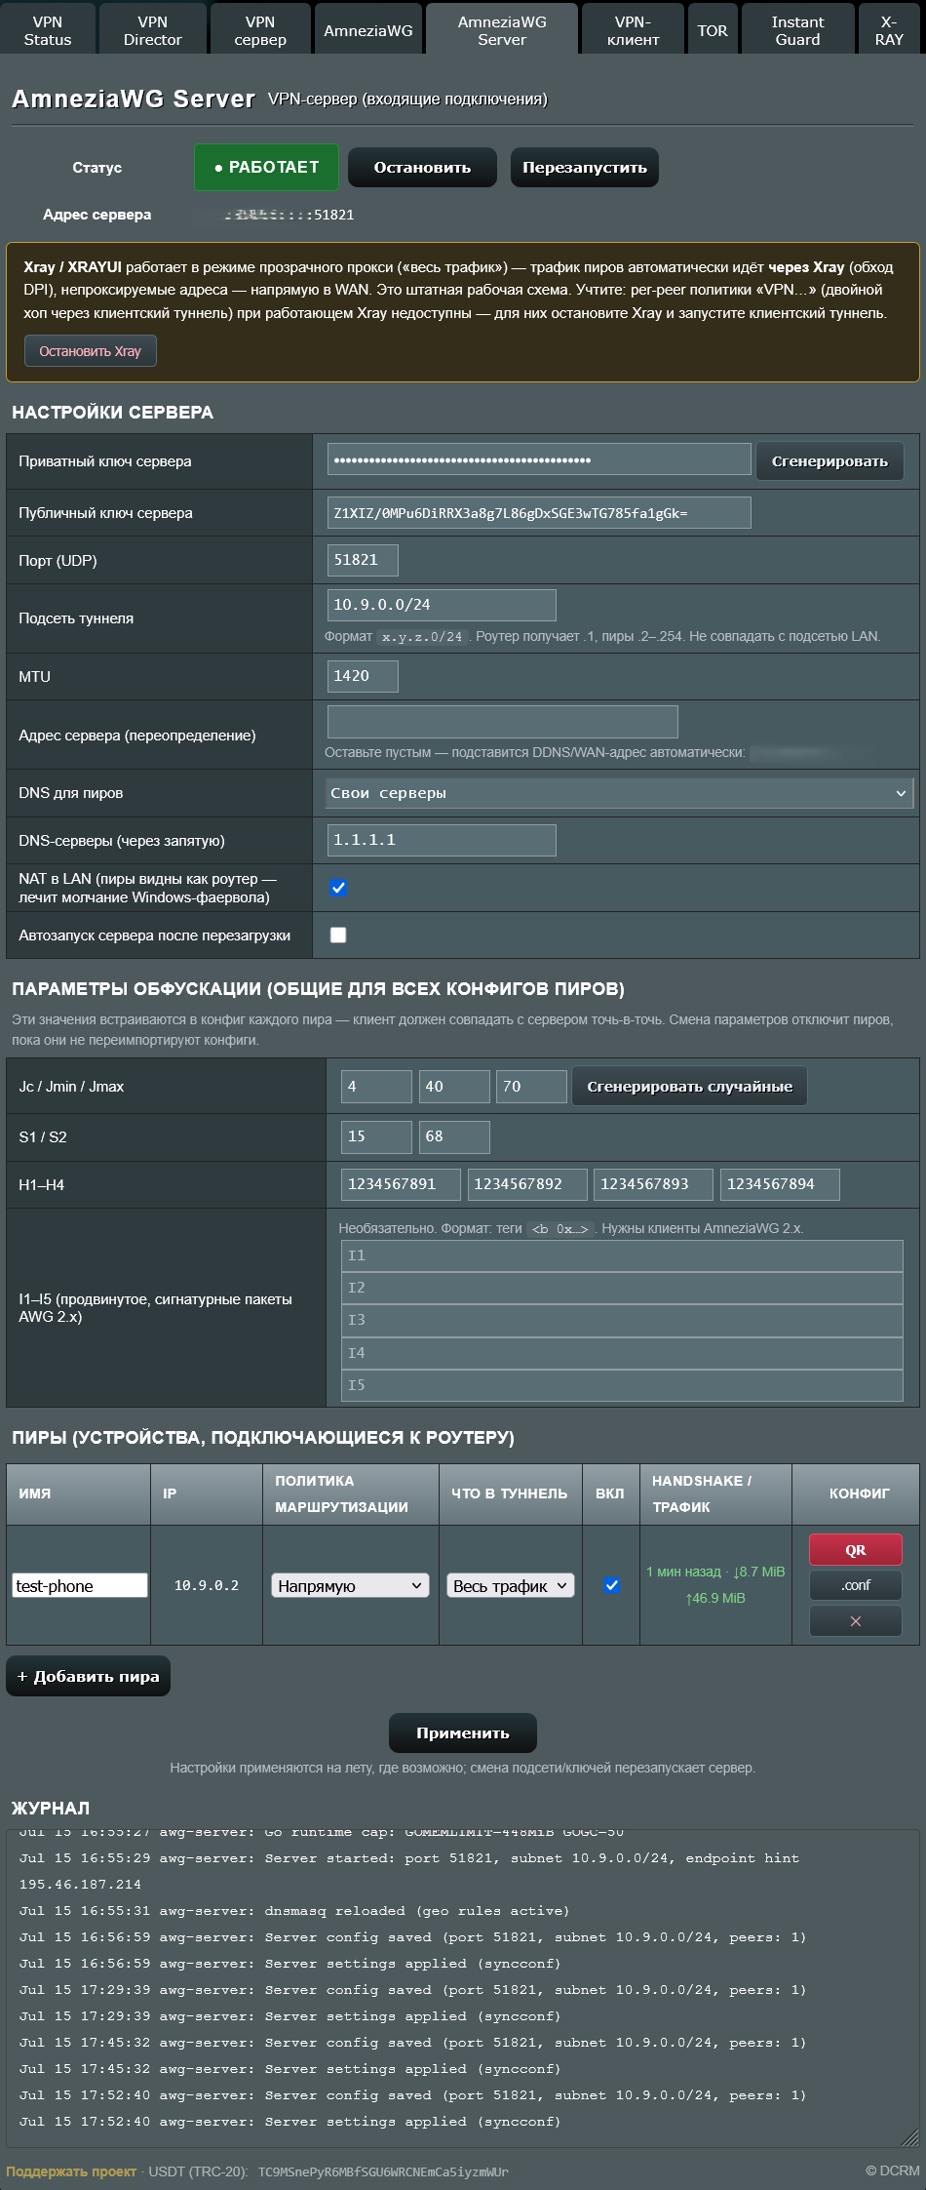Toggle the ВКЛ checkbox for test-phone
The image size is (926, 2190).
point(611,1585)
